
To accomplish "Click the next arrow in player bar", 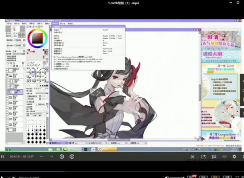I will [x=52, y=156].
